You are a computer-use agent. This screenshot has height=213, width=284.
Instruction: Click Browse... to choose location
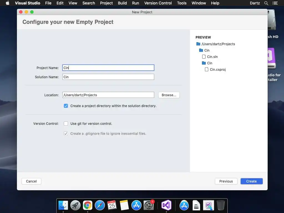(x=169, y=95)
